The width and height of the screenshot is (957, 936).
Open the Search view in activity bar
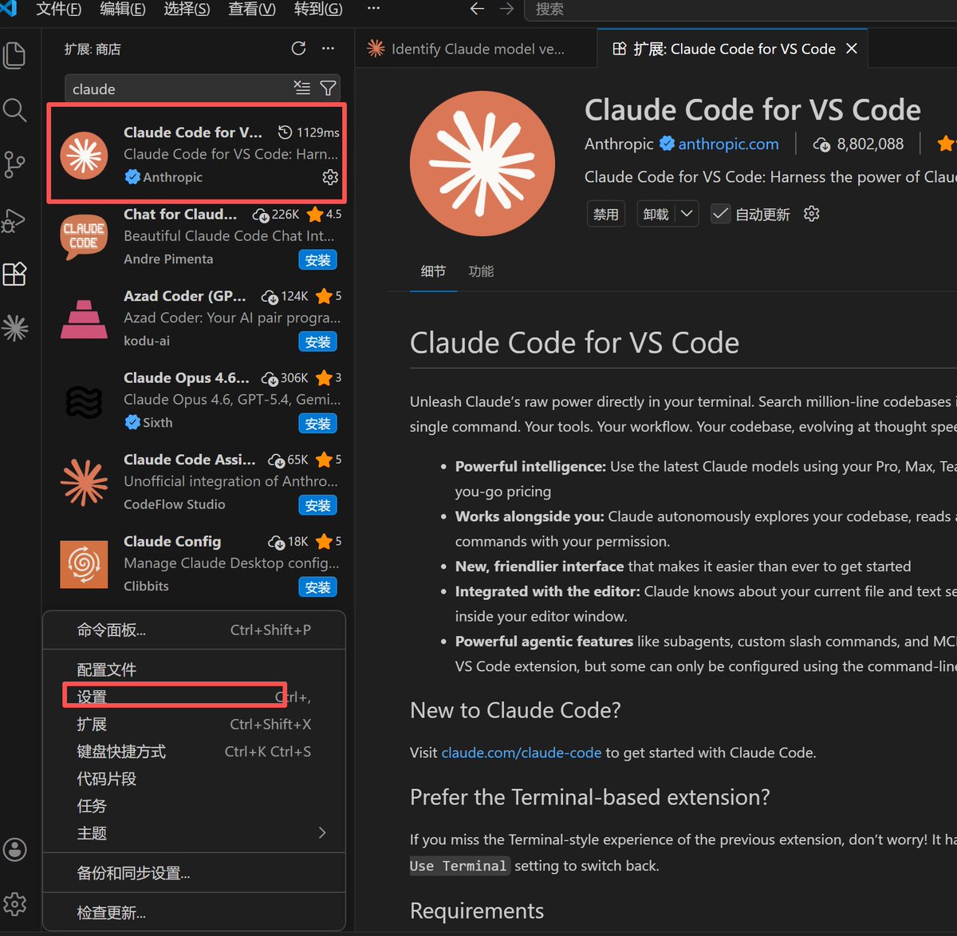point(15,109)
